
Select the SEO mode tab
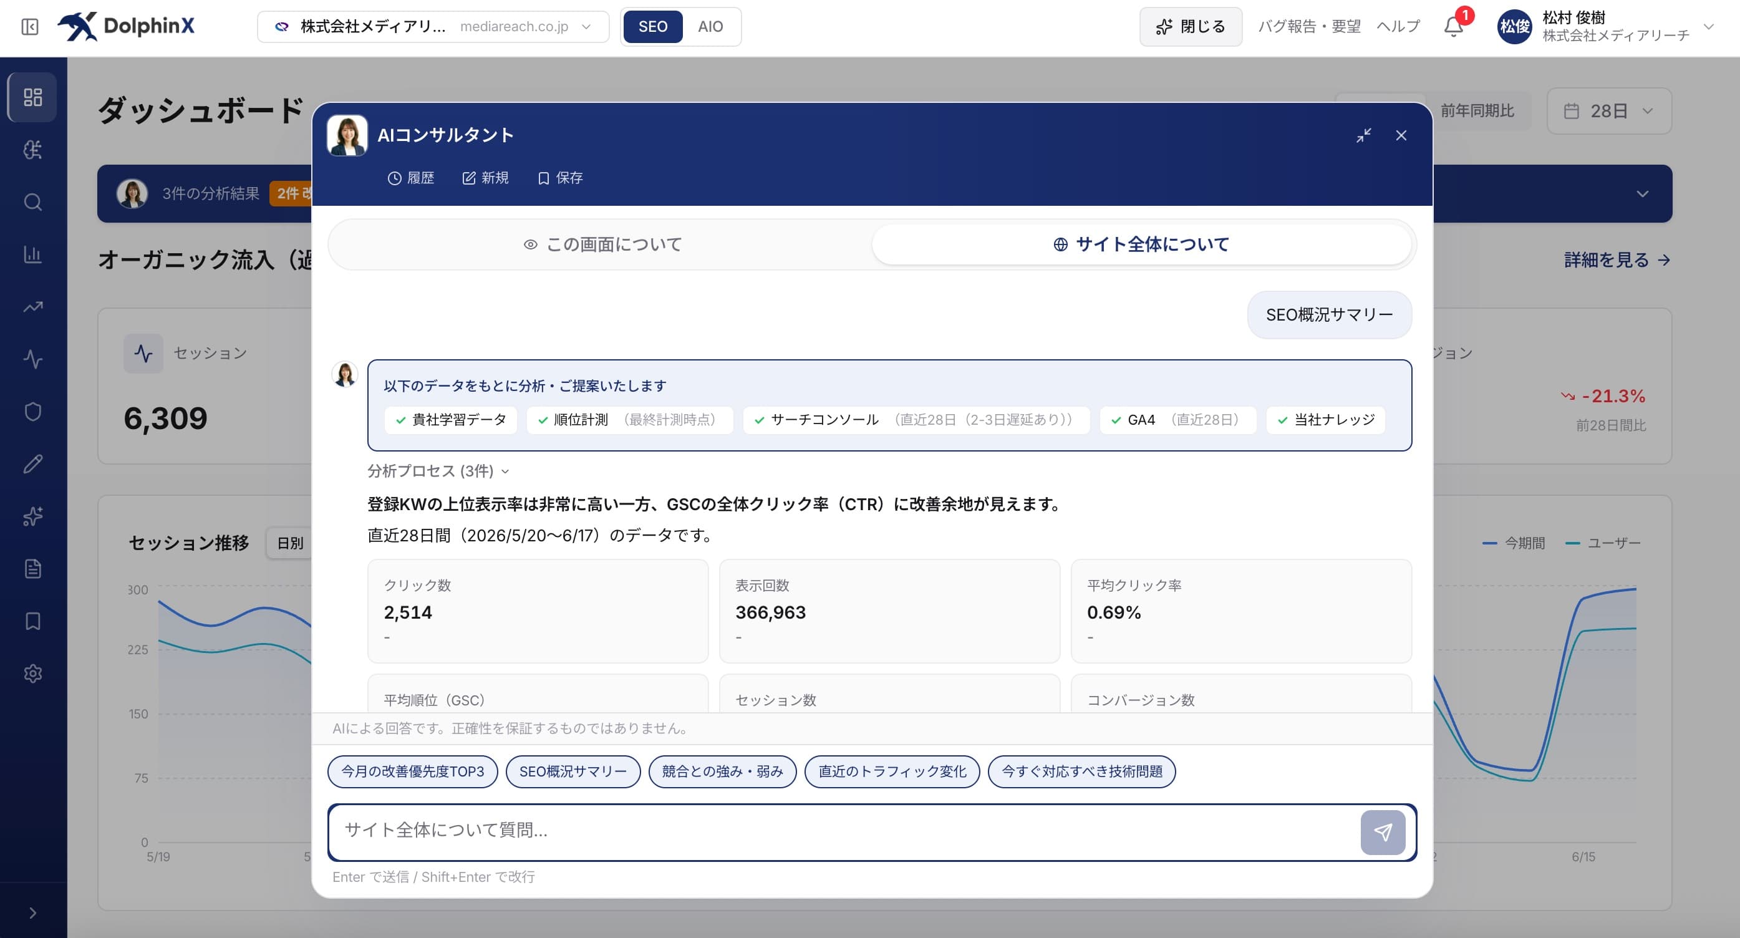pyautogui.click(x=652, y=26)
